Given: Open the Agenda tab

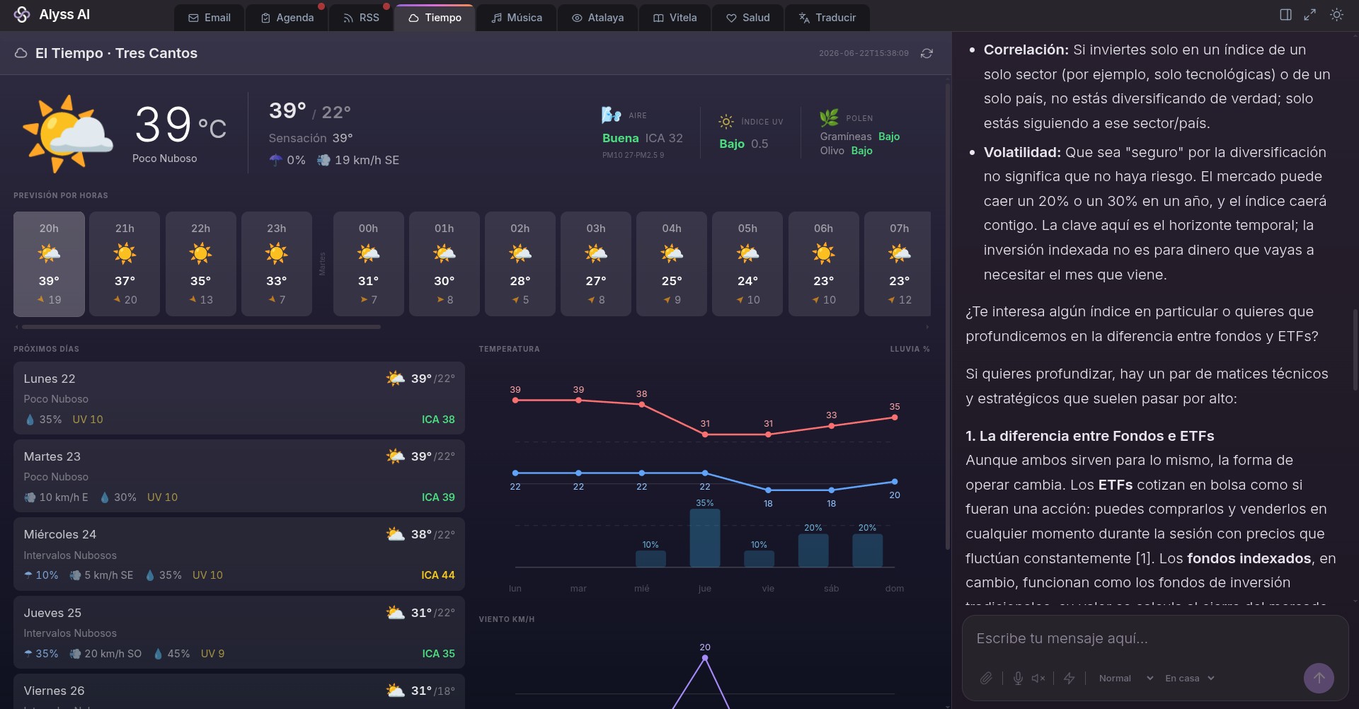Looking at the screenshot, I should 287,18.
